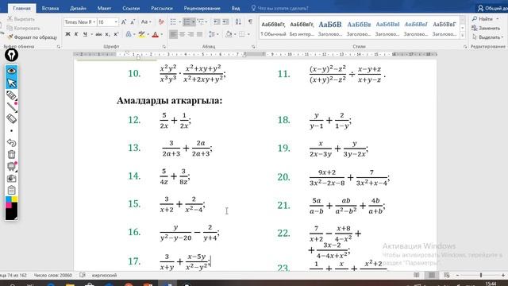Open the Рецензирование ribbon tab

tap(202, 8)
